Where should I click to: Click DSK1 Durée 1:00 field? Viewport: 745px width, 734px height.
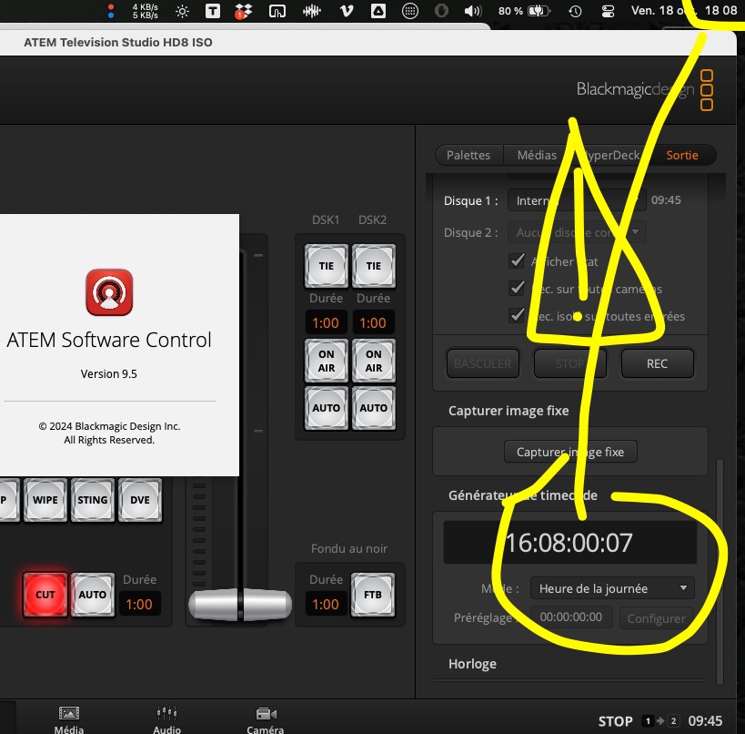pyautogui.click(x=326, y=323)
